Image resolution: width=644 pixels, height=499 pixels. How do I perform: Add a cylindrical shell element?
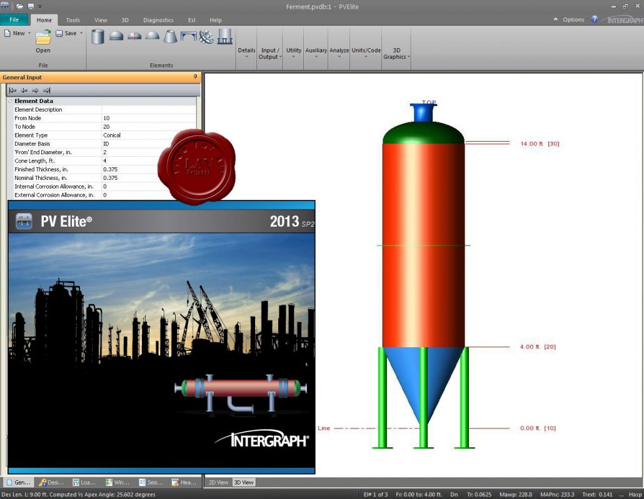(x=98, y=37)
